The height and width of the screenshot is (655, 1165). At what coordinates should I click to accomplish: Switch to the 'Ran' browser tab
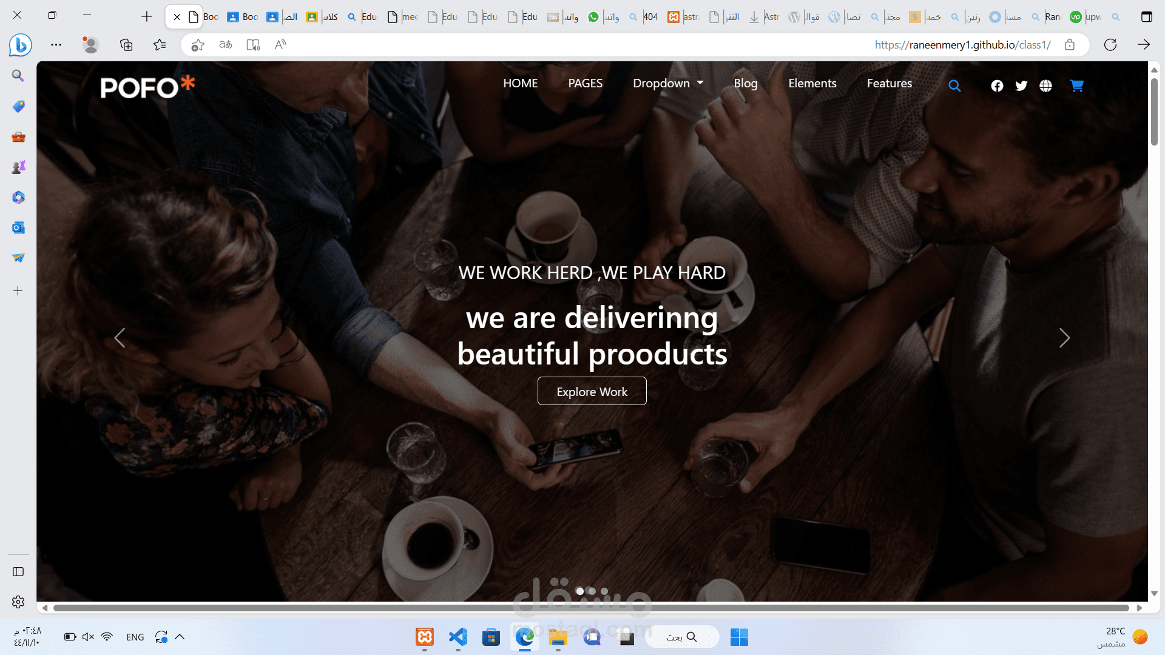click(x=1046, y=17)
